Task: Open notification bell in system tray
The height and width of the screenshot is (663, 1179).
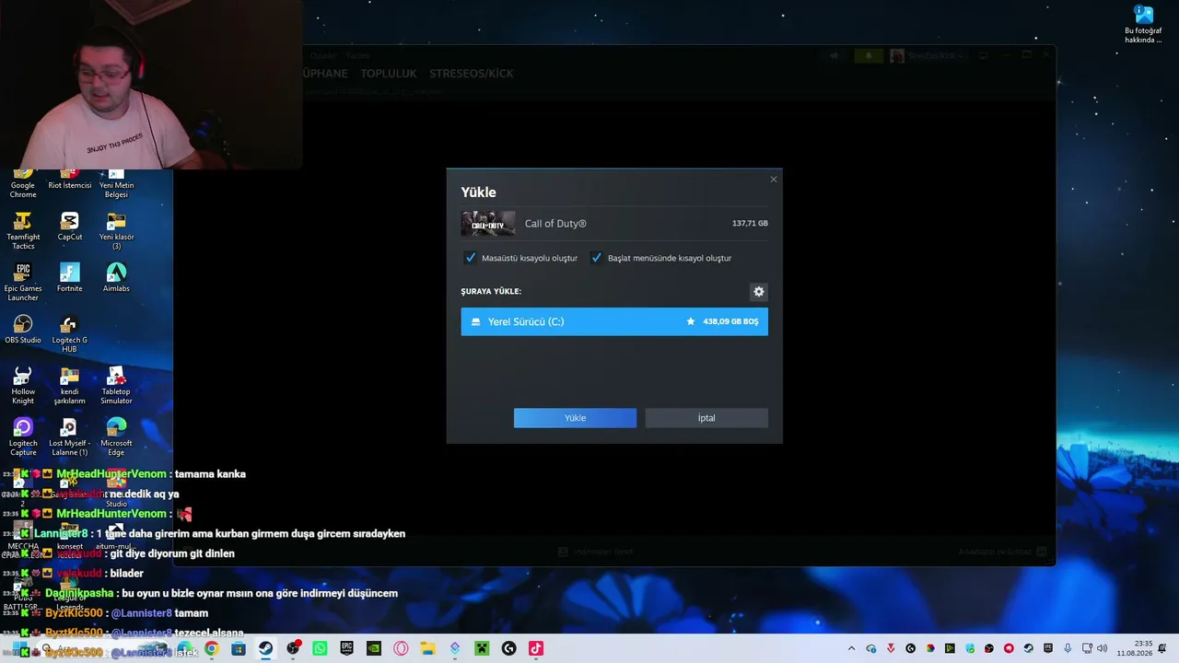Action: click(x=1162, y=649)
